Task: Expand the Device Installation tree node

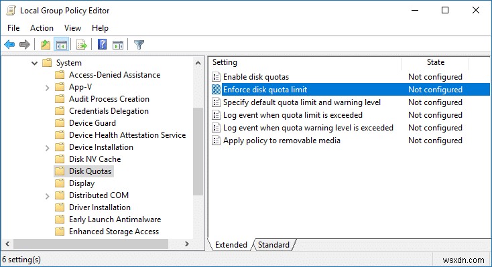Action: 48,148
